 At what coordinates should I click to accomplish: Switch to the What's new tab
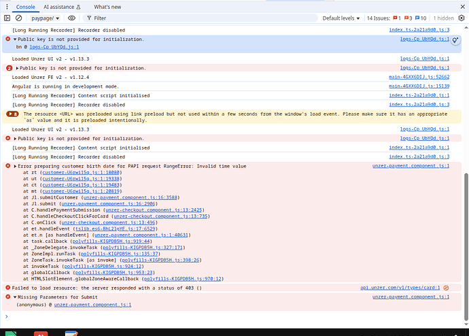(x=107, y=7)
